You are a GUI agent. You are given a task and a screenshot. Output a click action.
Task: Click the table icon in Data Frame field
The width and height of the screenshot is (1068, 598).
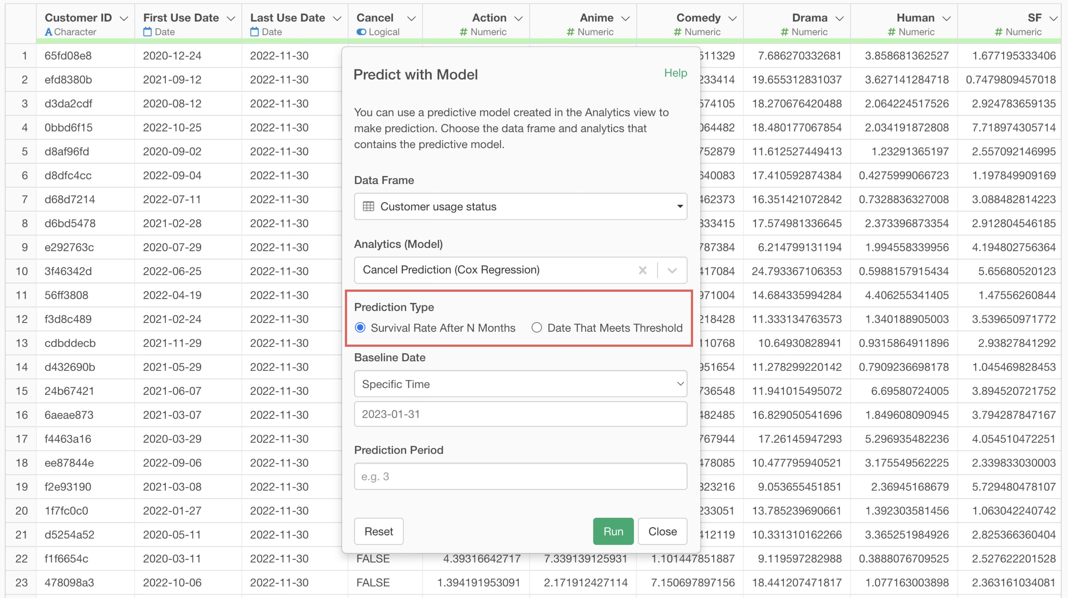(x=368, y=206)
